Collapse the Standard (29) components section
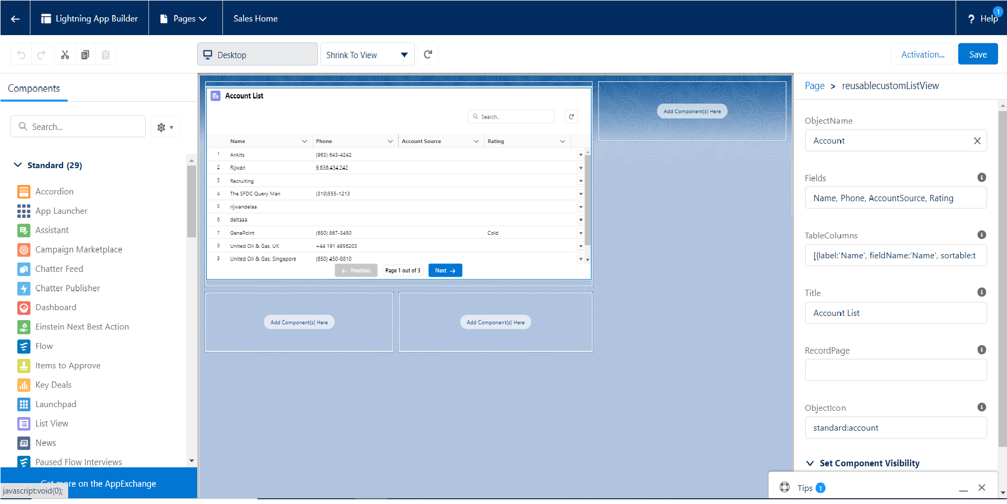Screen dimensions: 1007x504 point(18,165)
